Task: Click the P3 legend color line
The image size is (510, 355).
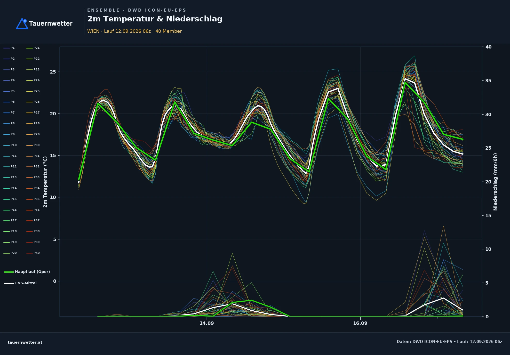Action: click(6, 70)
